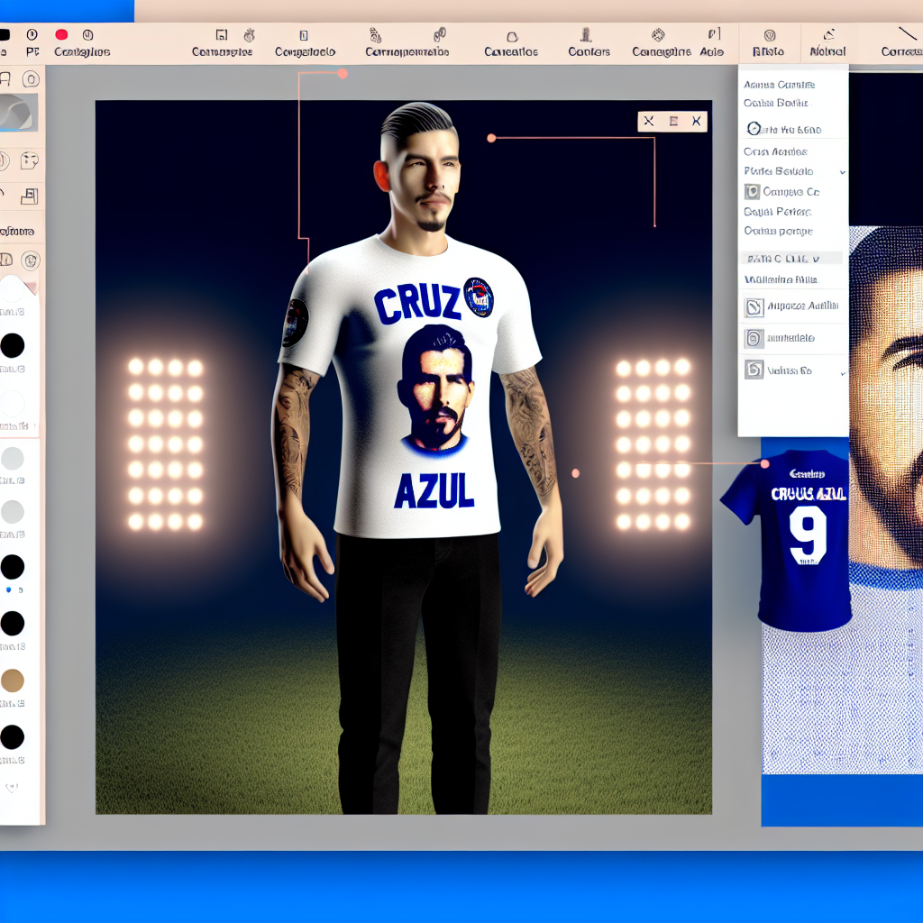Click the middle square icon in the dropdown's lower list
923x923 pixels.
point(754,339)
